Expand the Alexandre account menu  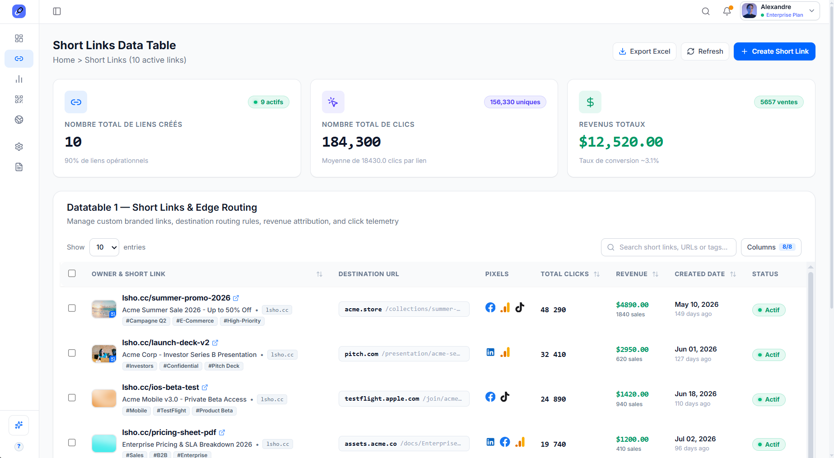pyautogui.click(x=780, y=11)
